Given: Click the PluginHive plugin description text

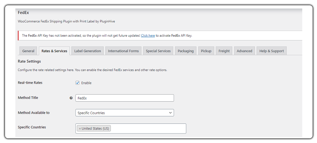Looking at the screenshot, I should [66, 21].
